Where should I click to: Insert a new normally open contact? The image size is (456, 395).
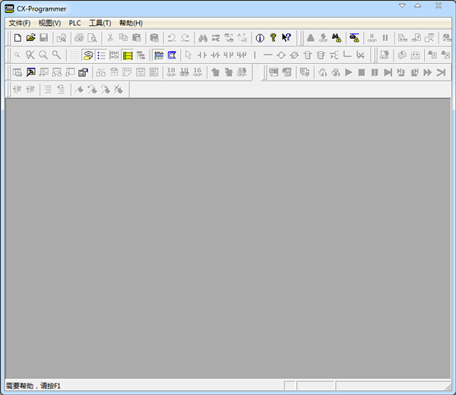(x=202, y=55)
